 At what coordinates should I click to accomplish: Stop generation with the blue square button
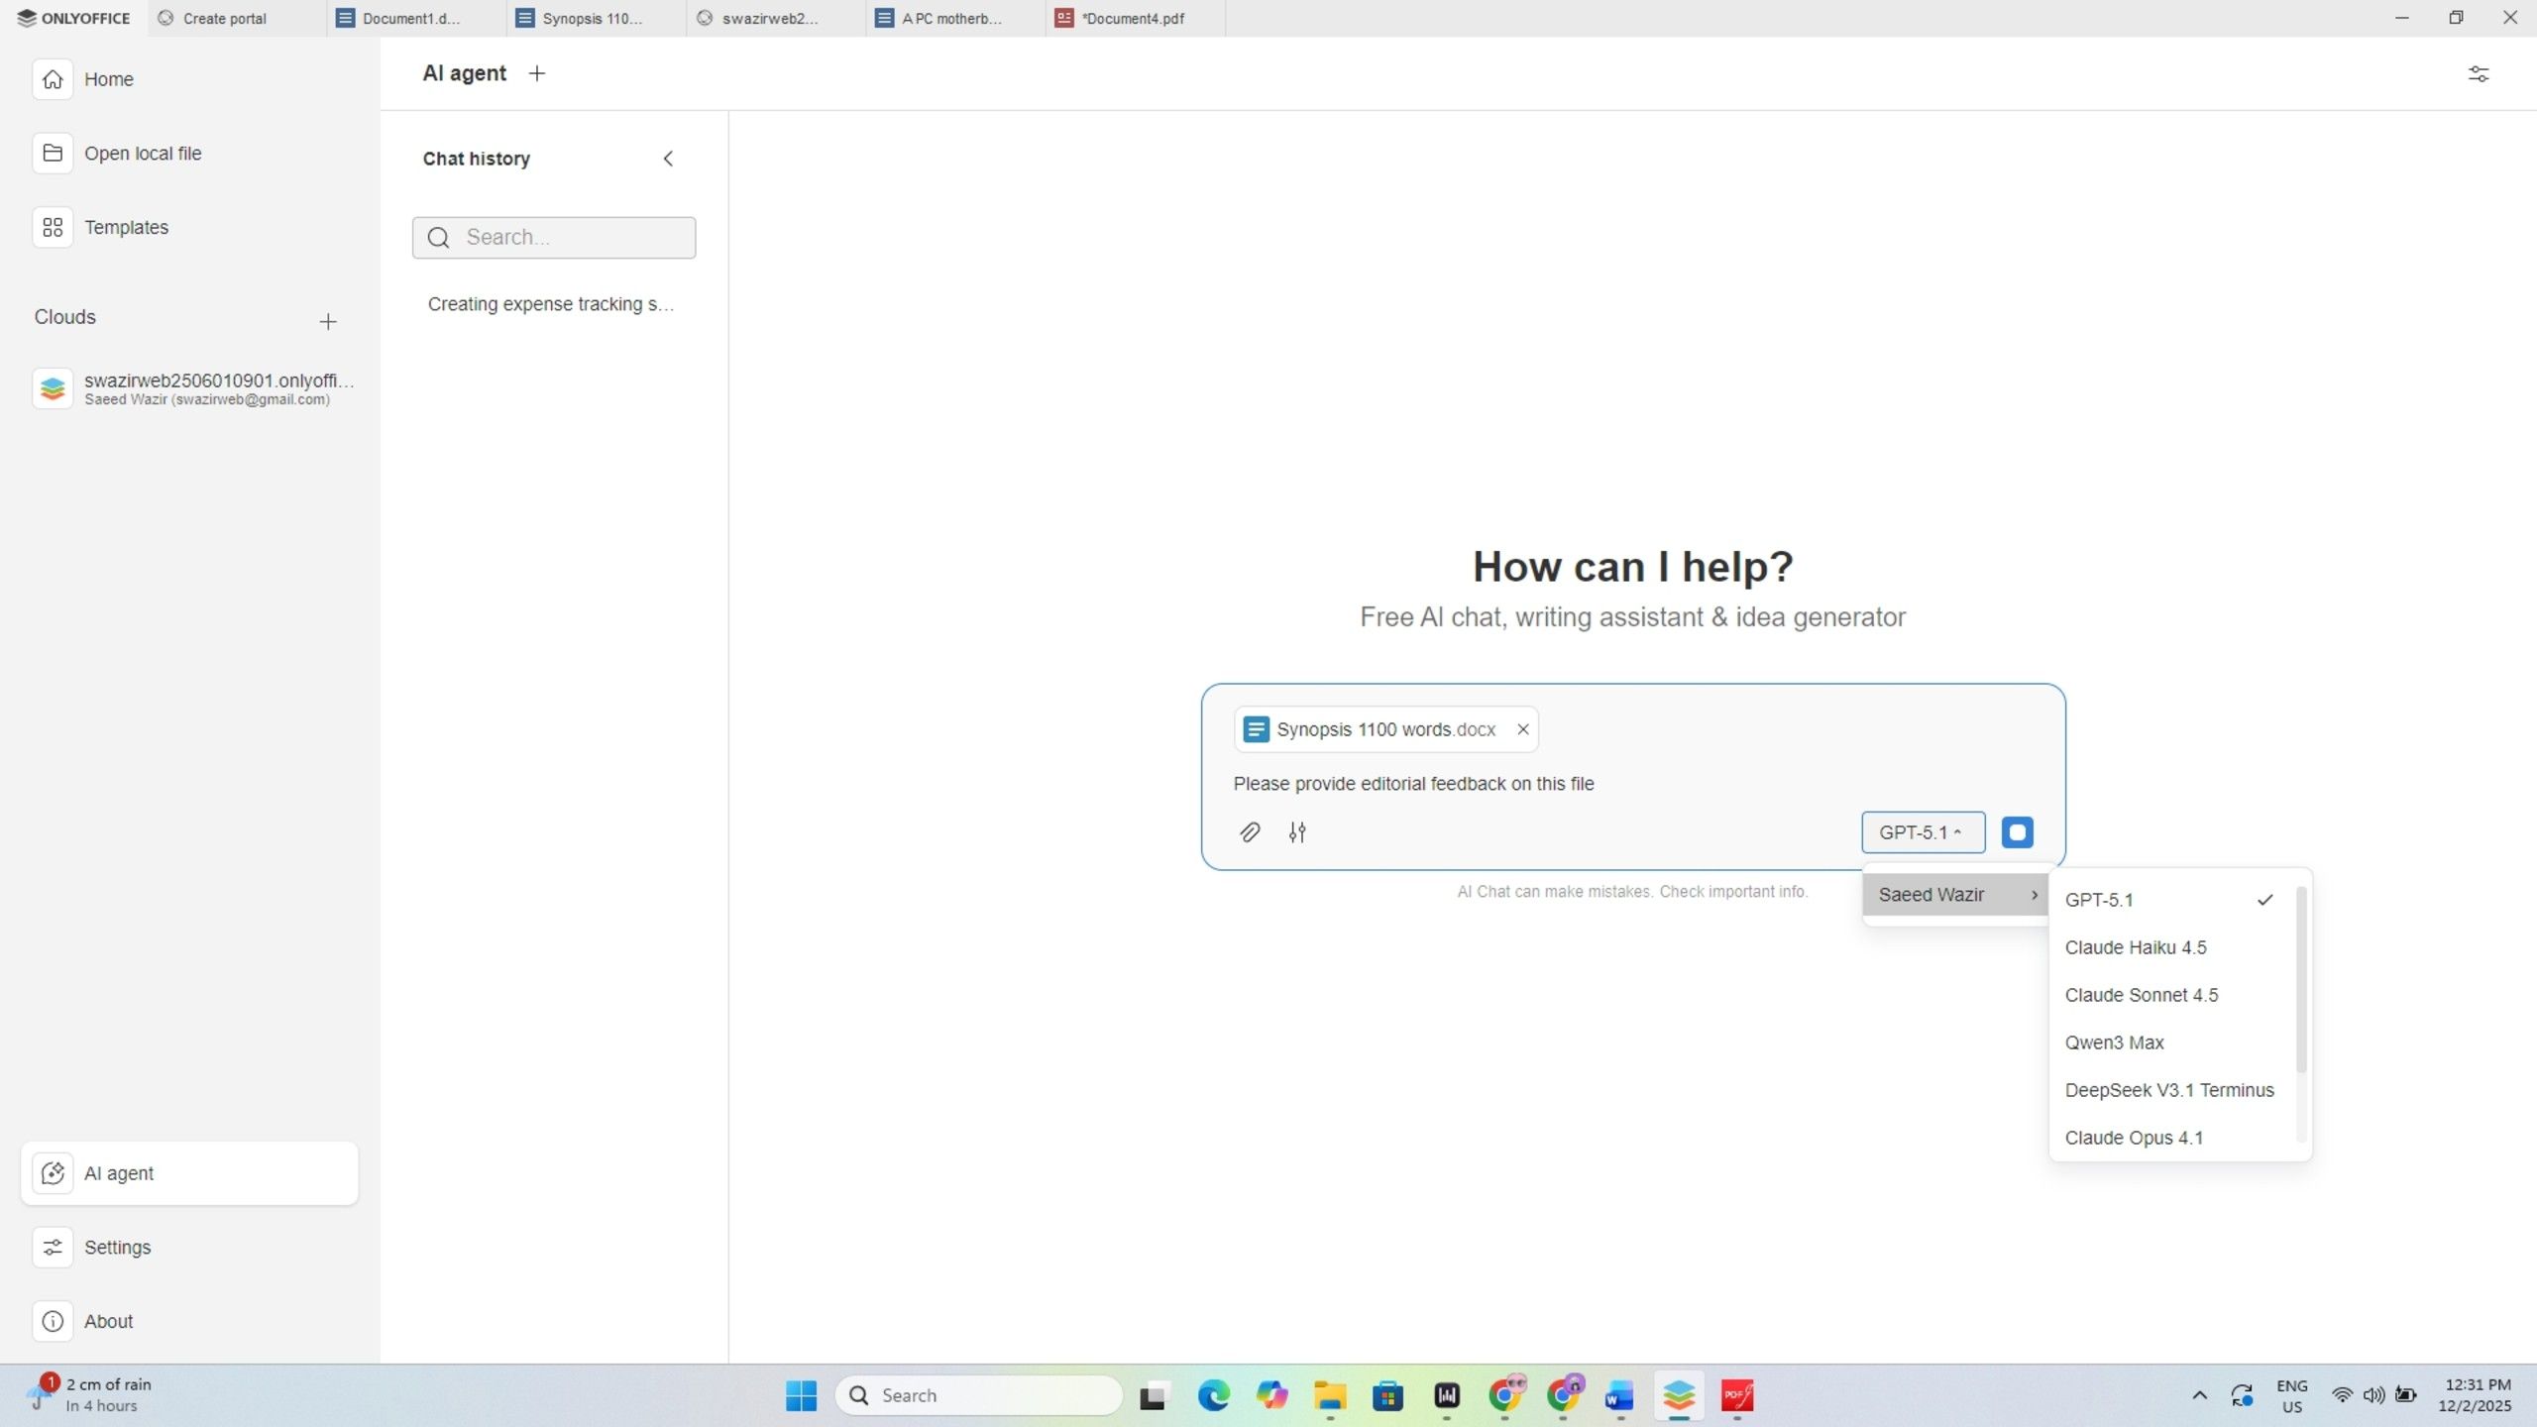[x=2017, y=832]
